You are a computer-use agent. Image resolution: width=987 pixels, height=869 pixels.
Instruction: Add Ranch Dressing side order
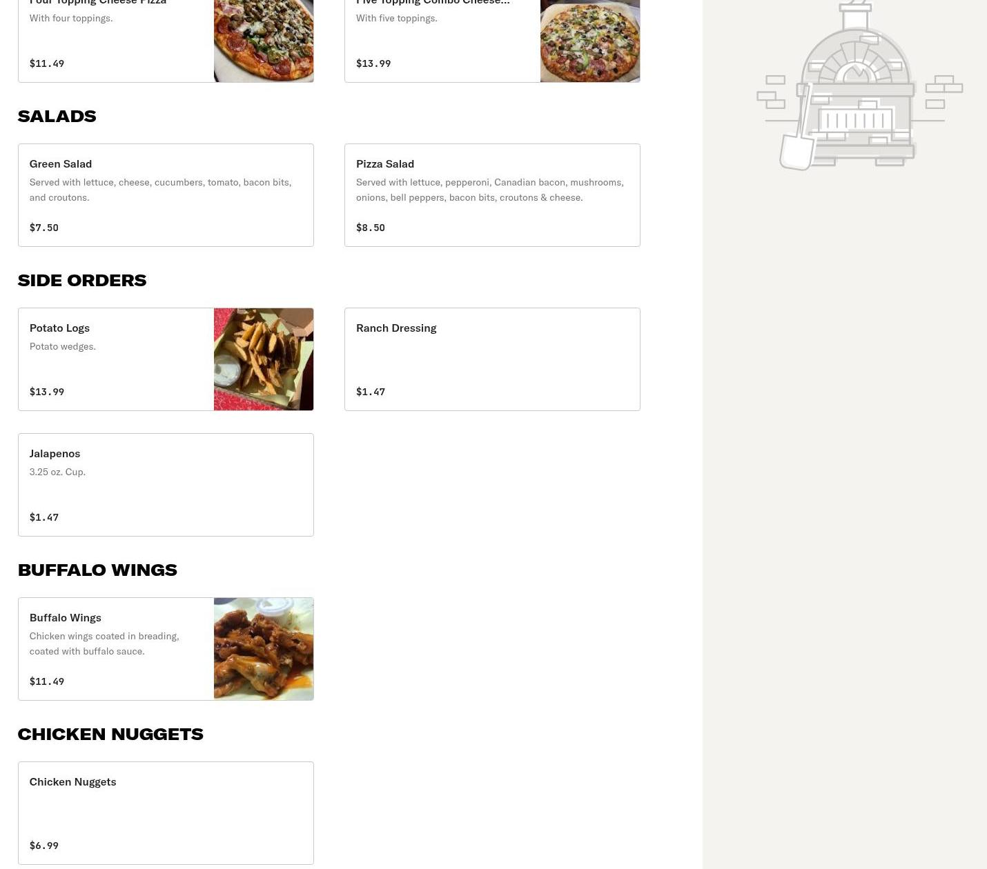point(492,359)
